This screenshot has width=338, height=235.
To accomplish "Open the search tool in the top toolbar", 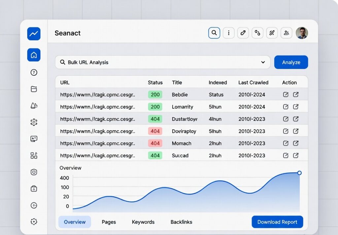I will pos(214,33).
